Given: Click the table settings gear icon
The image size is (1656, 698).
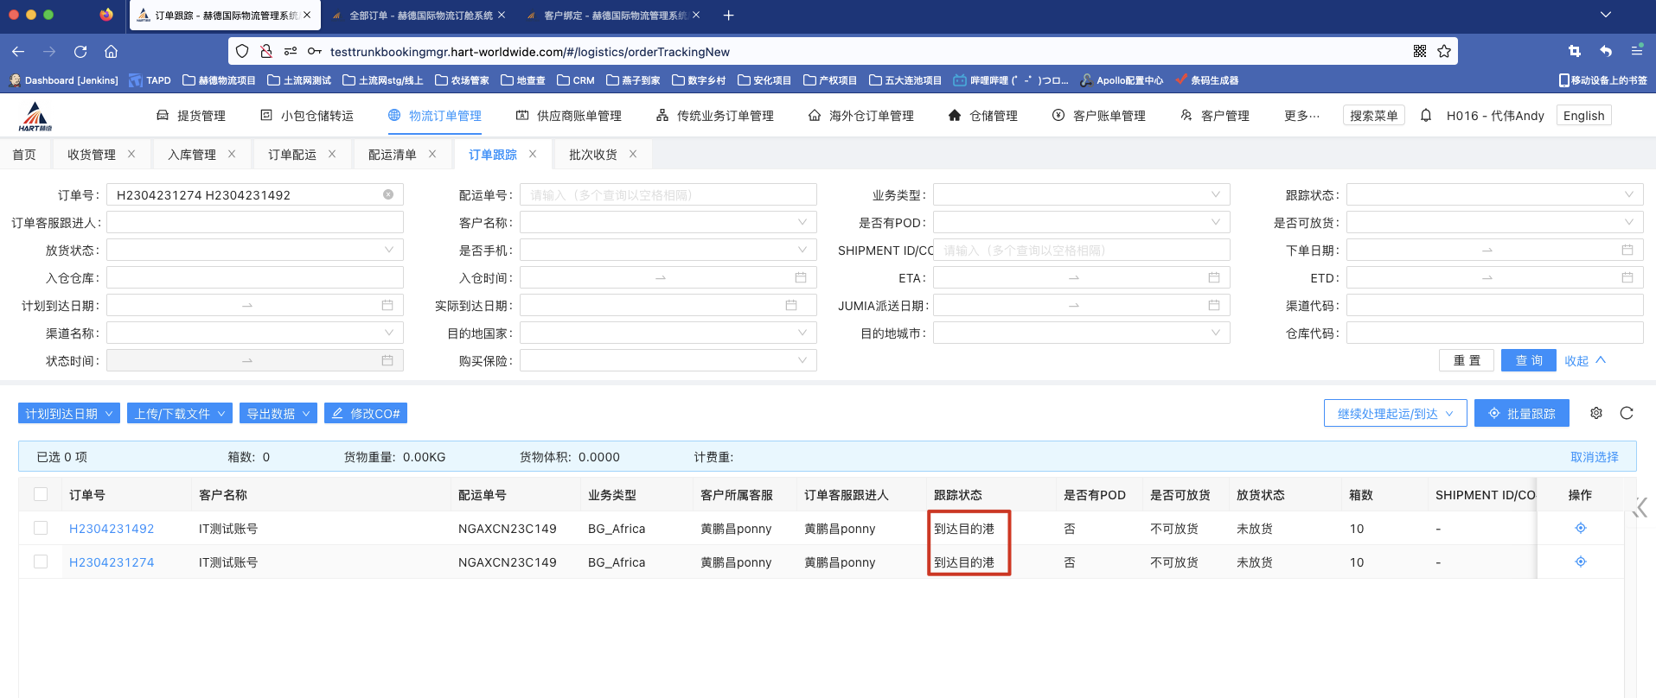Looking at the screenshot, I should pos(1596,413).
